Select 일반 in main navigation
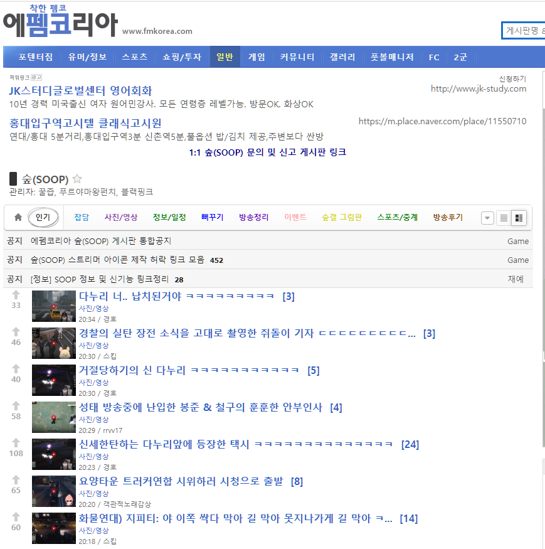545x549 pixels. (225, 57)
